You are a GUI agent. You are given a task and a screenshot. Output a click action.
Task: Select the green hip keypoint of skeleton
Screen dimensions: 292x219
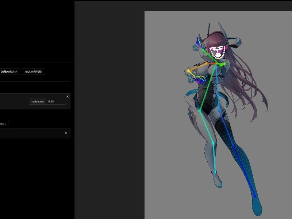pos(199,111)
